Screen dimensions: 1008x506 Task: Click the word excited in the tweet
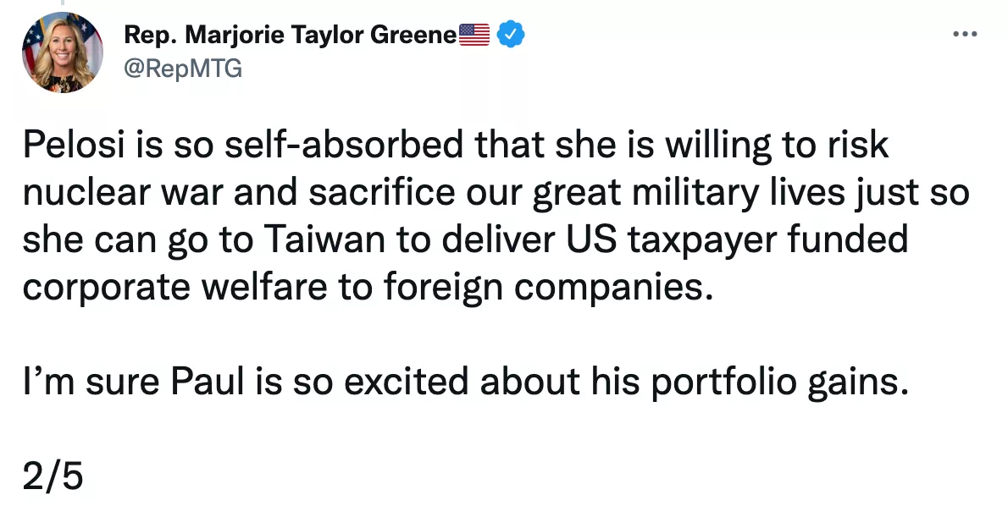(407, 382)
